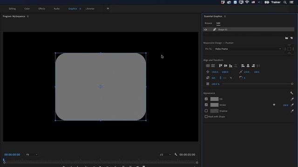Uncheck the Fill checkbox
This screenshot has height=167, width=298.
coord(206,99)
